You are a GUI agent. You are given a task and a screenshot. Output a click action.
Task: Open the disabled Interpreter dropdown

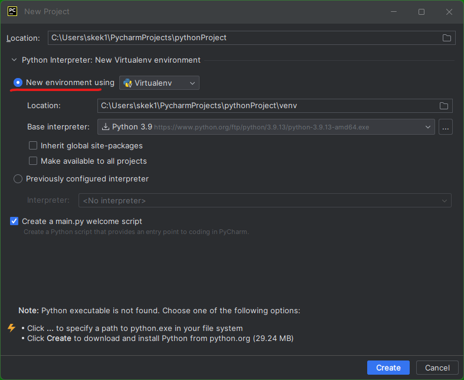[265, 200]
